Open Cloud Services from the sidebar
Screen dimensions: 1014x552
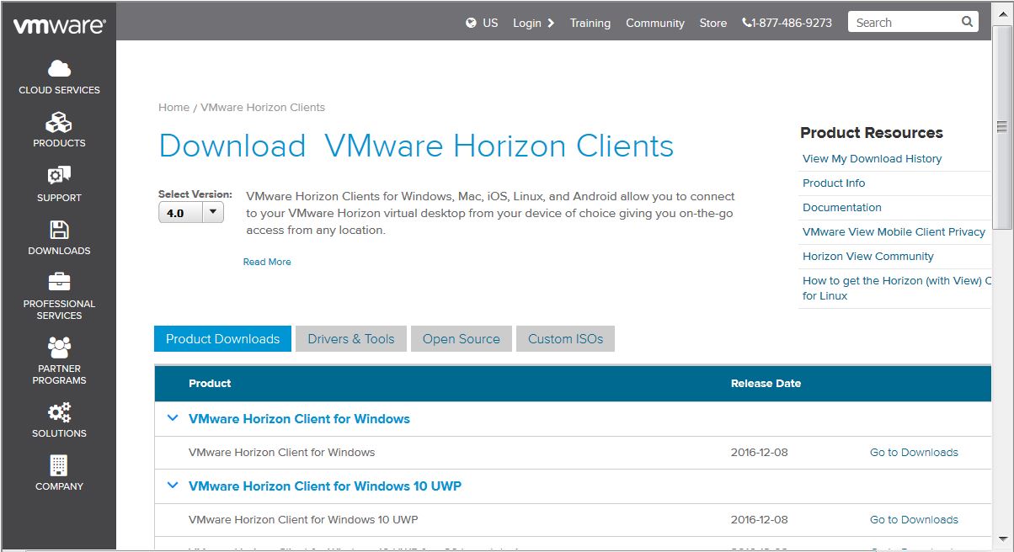[59, 77]
